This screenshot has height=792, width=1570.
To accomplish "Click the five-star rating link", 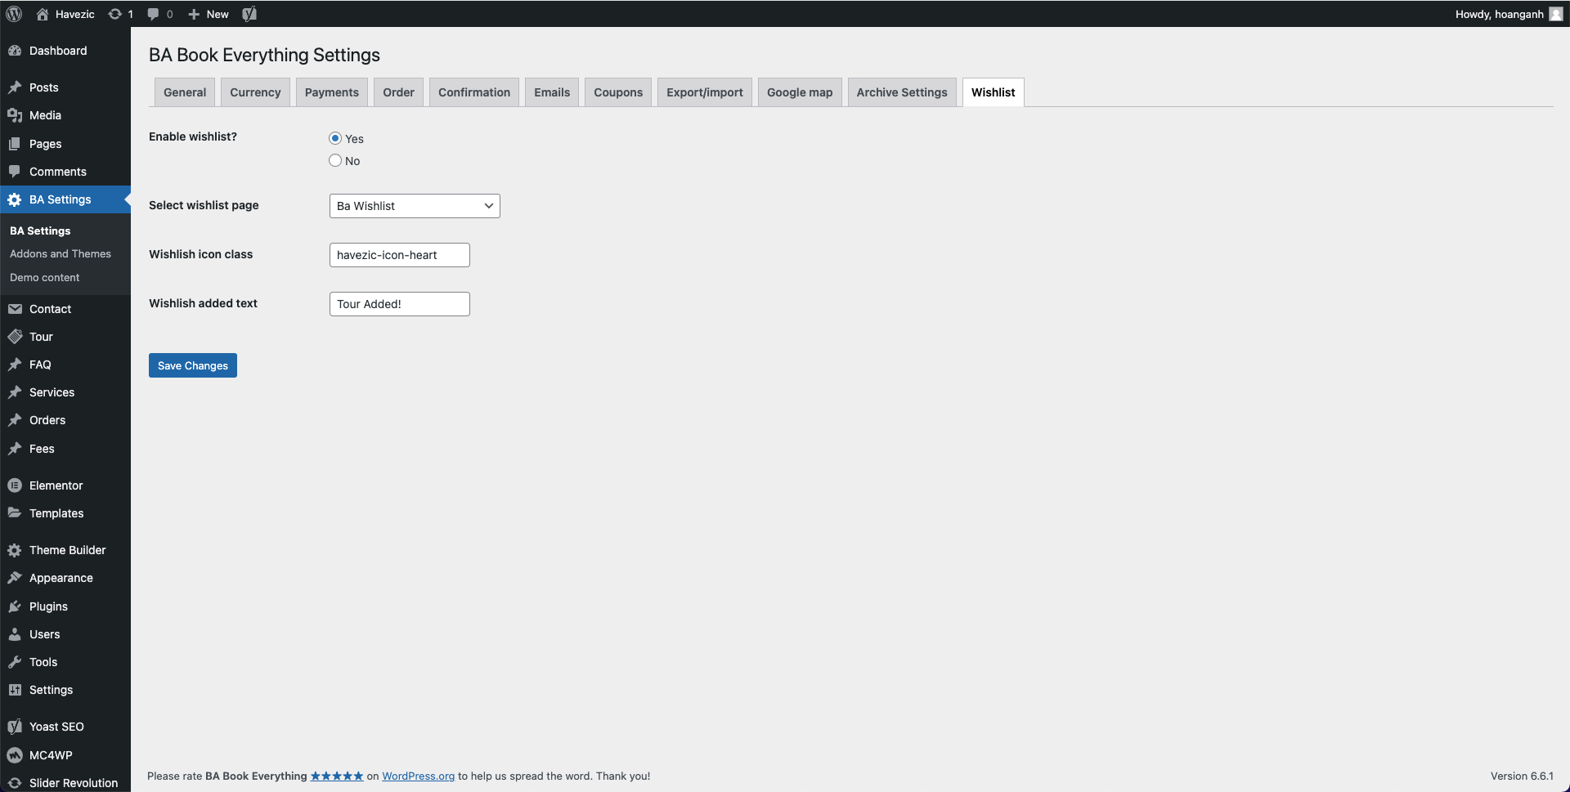I will tap(337, 776).
